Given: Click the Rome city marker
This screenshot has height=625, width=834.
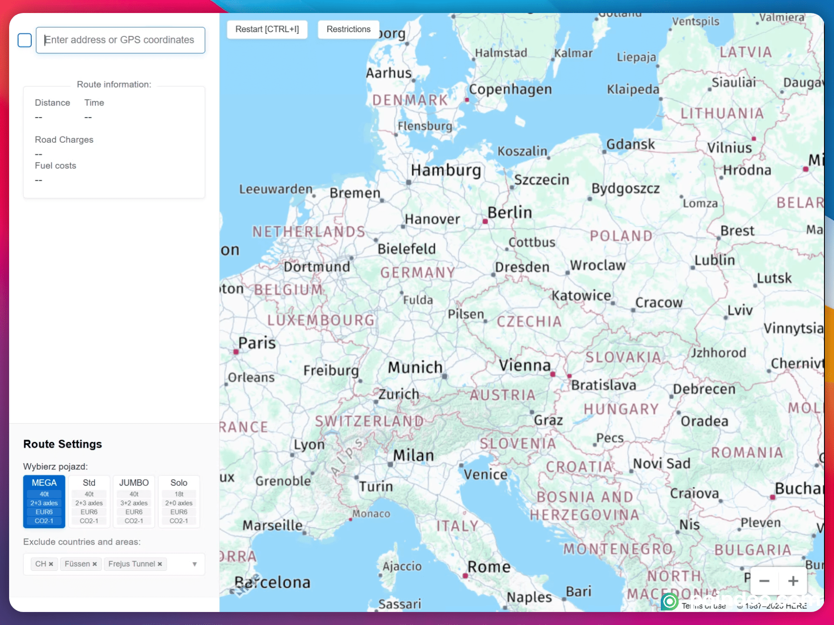Looking at the screenshot, I should (465, 576).
